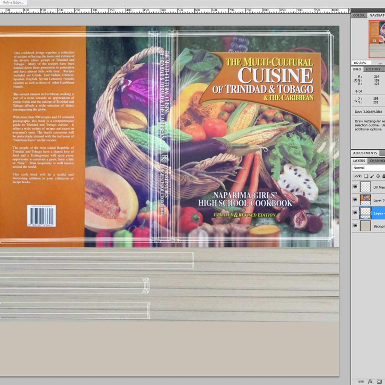
Task: Toggle Lock transparent pixels icon
Action: pyautogui.click(x=366, y=176)
